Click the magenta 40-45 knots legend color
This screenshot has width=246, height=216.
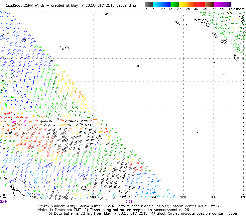(x=218, y=4)
